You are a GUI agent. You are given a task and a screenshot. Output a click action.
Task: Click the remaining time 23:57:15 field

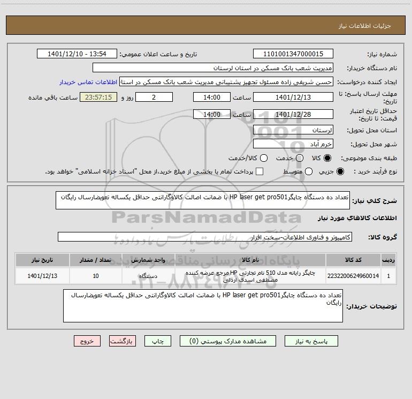pyautogui.click(x=98, y=97)
